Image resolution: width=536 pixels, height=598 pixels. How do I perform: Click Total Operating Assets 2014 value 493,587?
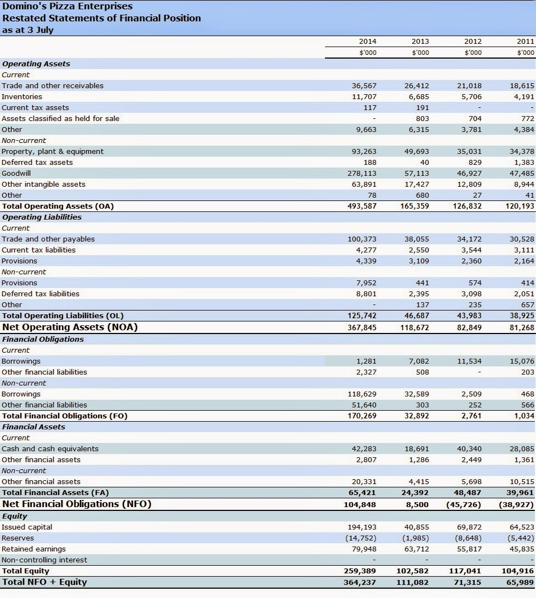(362, 206)
